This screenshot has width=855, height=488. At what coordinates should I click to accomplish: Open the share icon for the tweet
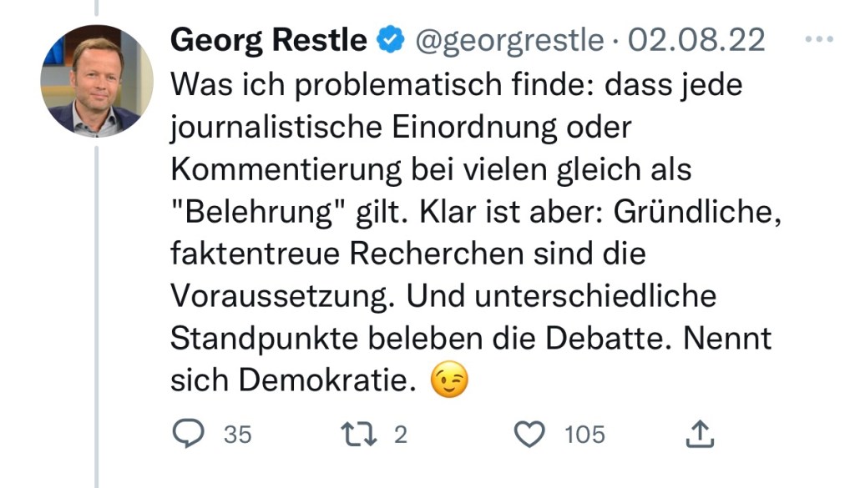(x=700, y=434)
